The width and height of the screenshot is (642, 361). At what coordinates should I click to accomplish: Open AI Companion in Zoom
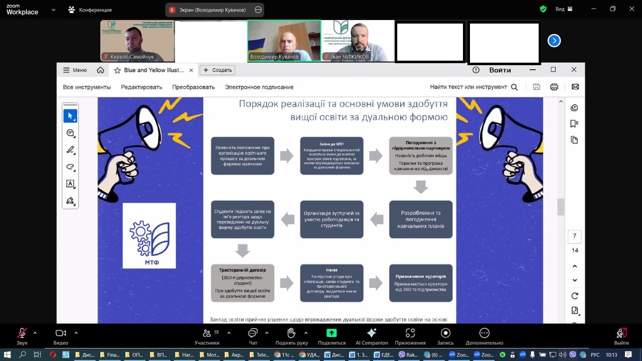coord(372,337)
